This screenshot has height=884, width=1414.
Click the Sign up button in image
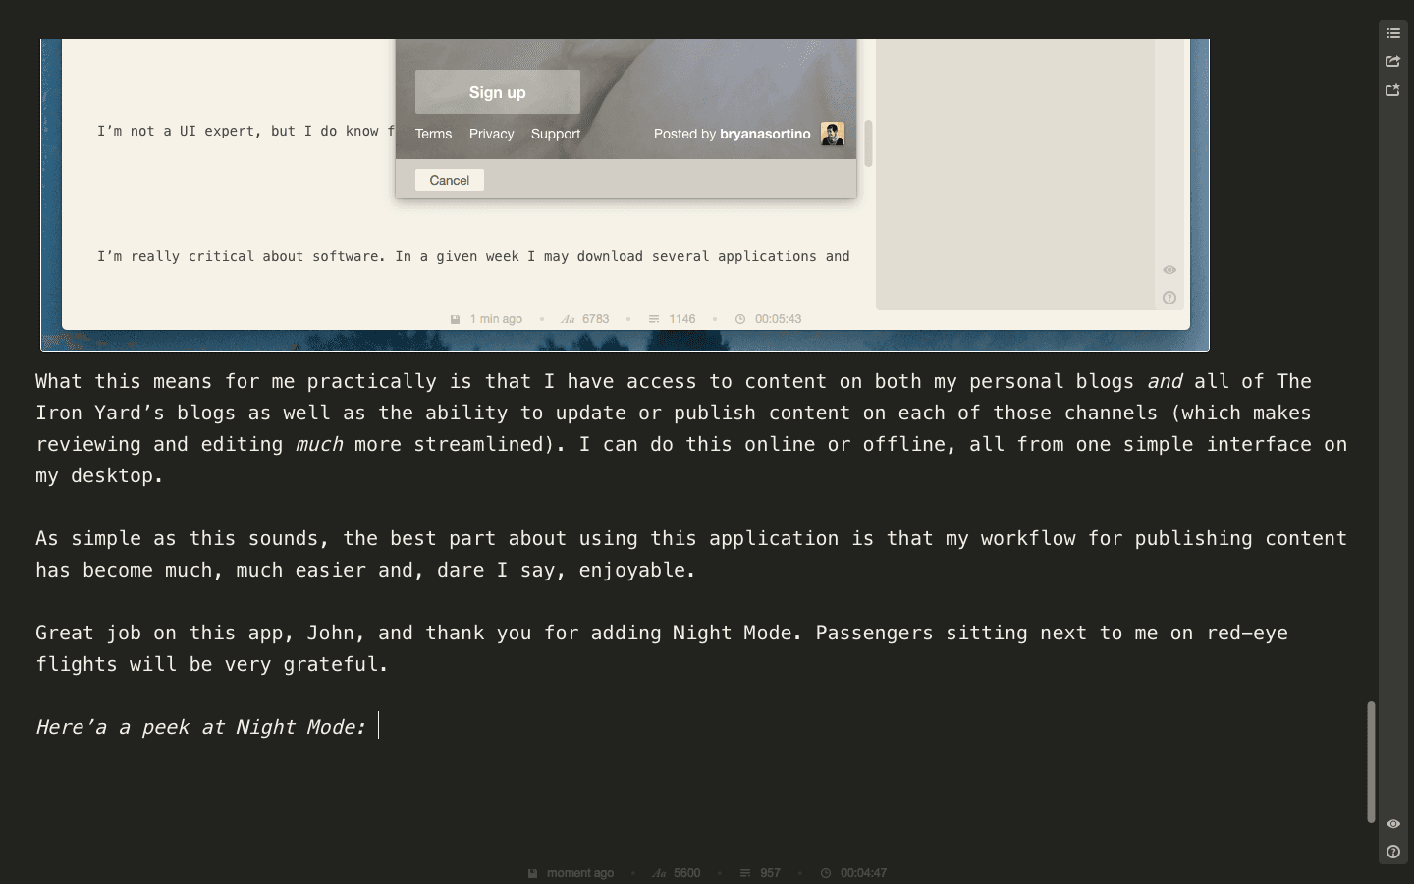[497, 92]
